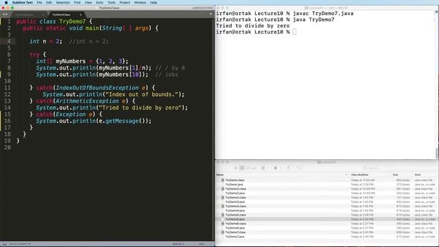Viewport: 439px width, 247px height.
Task: Select TryDemo7.java in Finder
Action: click(x=327, y=237)
